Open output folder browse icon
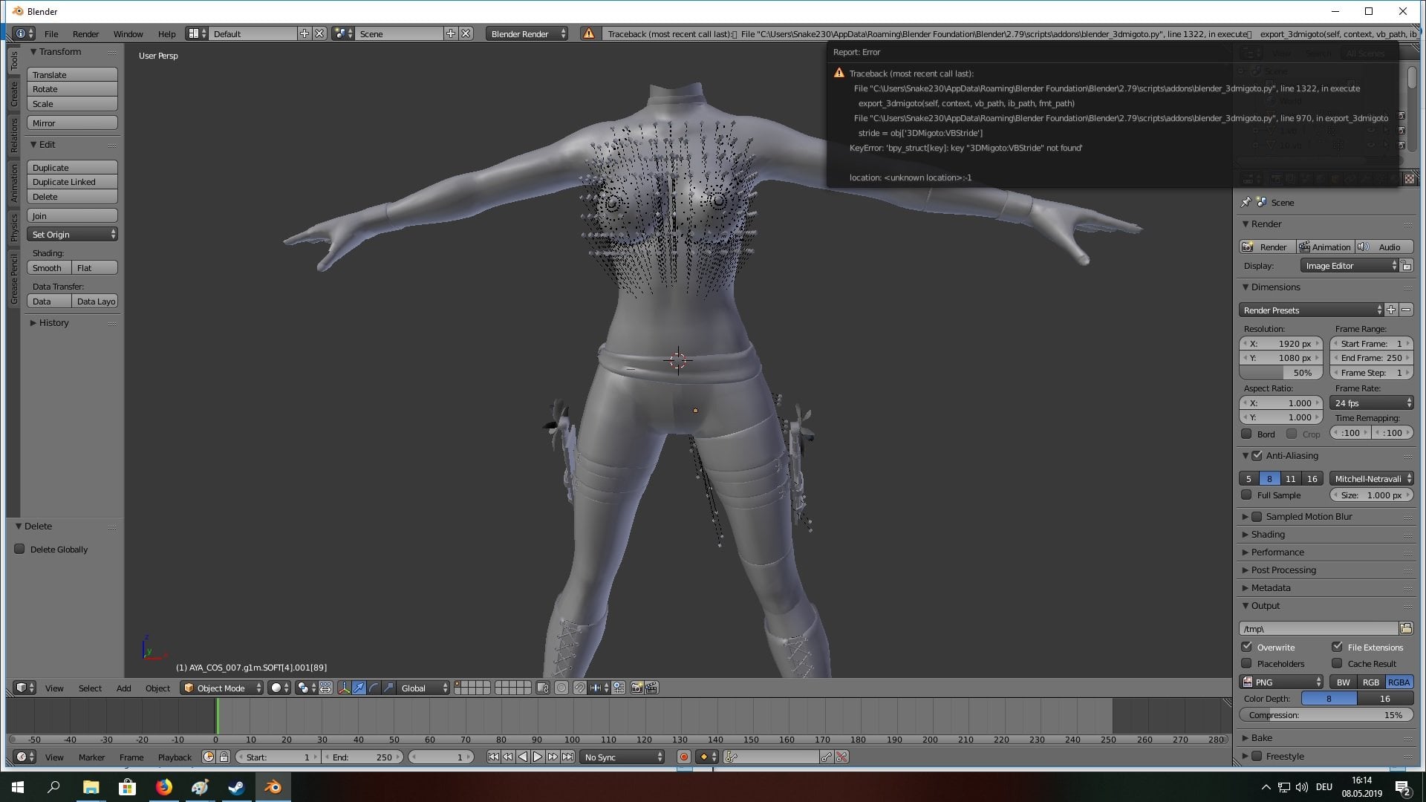The width and height of the screenshot is (1426, 802). point(1406,628)
